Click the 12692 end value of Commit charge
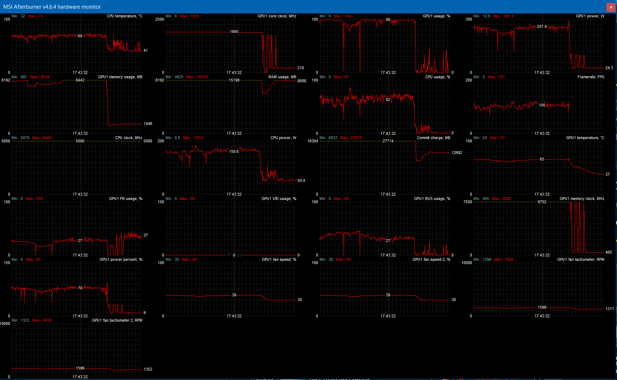 457,153
